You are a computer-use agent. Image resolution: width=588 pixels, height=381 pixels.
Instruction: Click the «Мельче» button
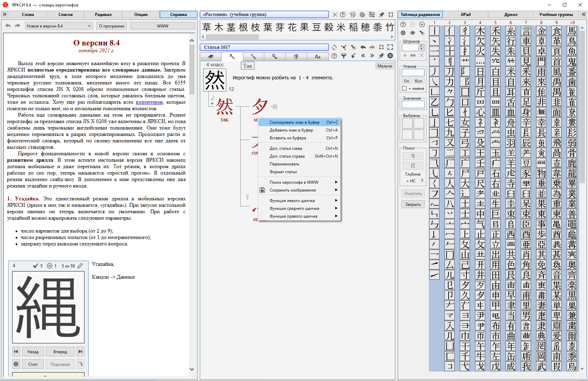point(385,66)
